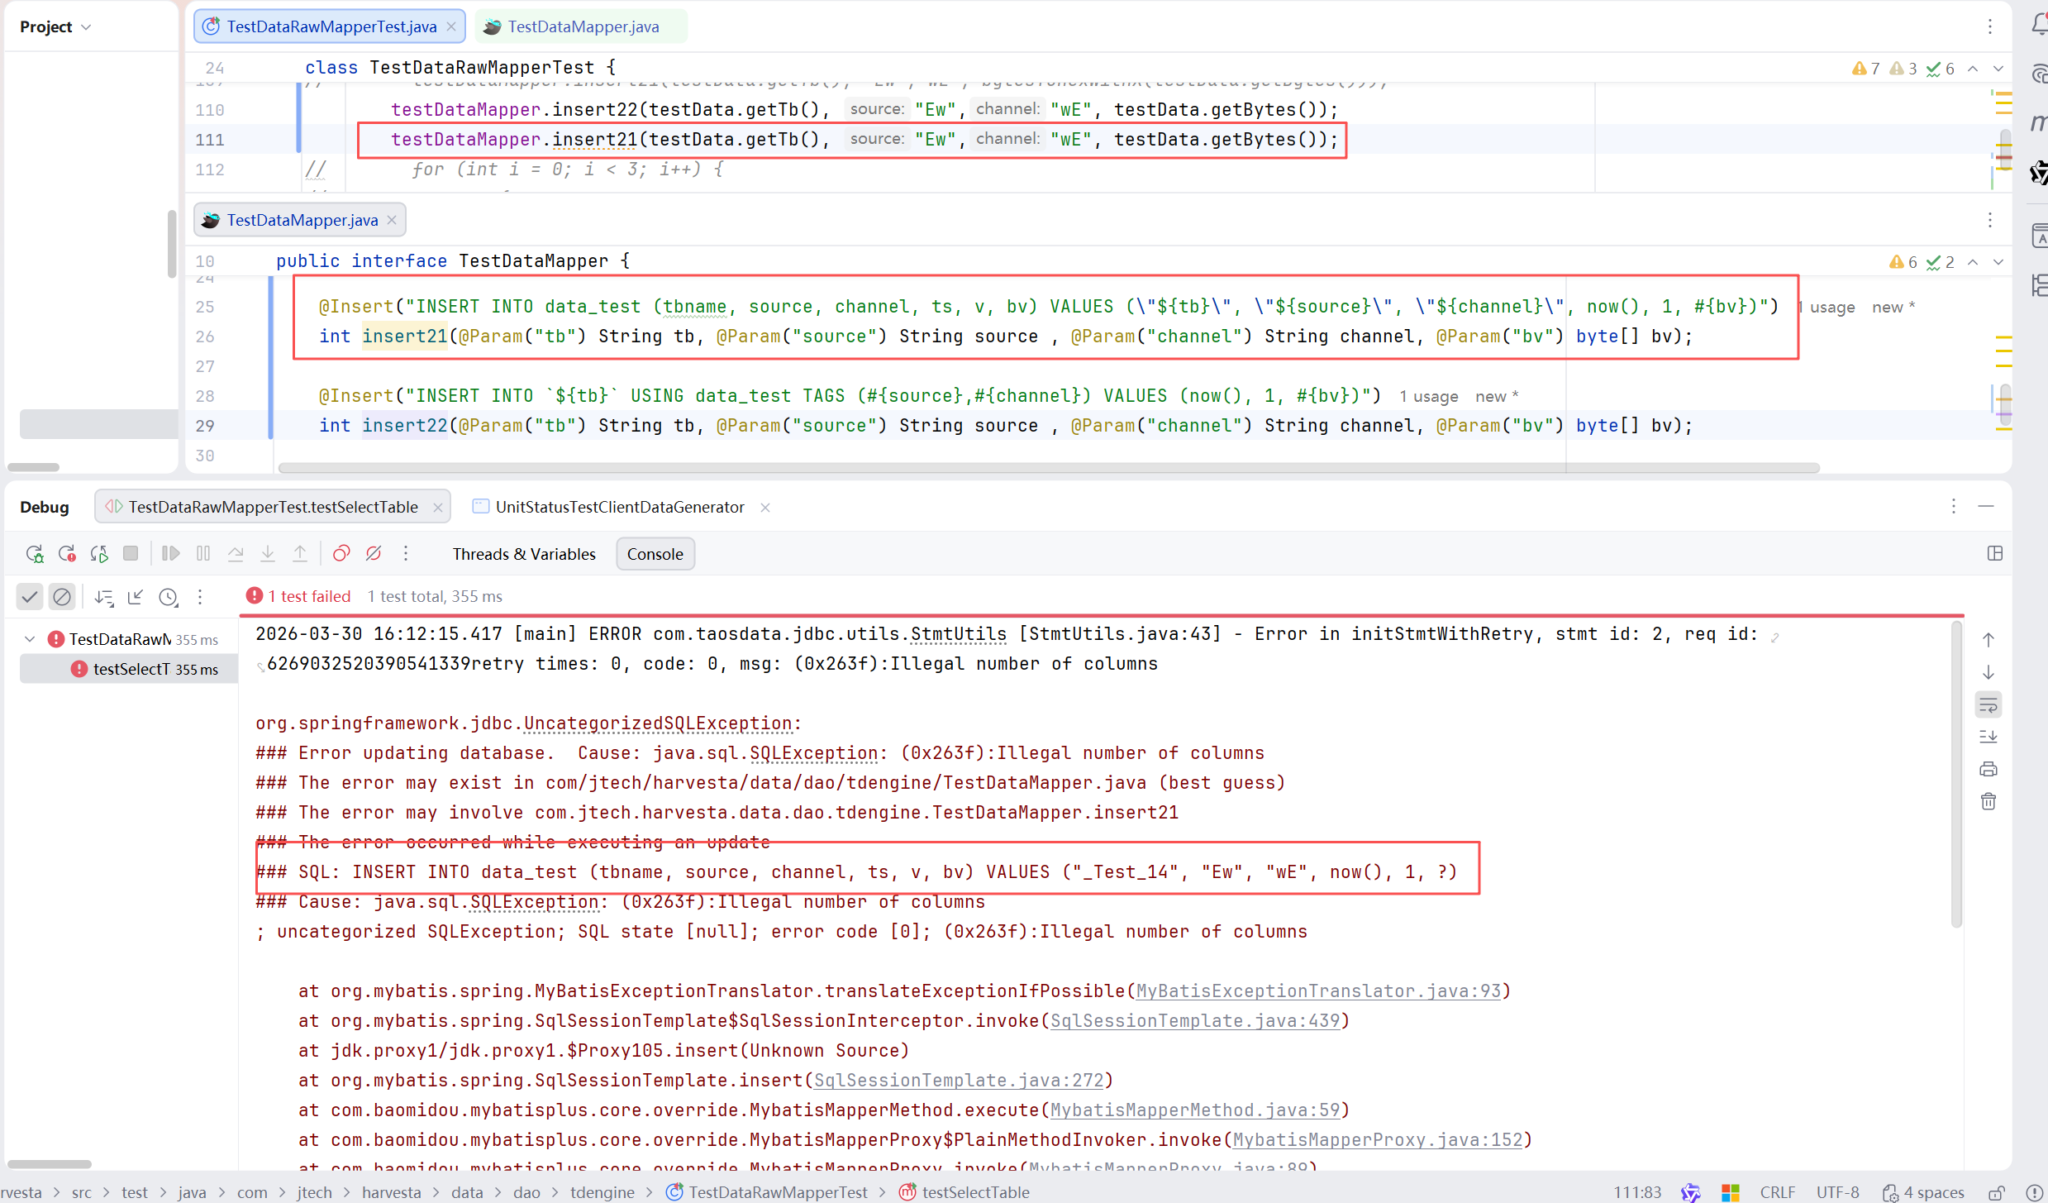Toggle Show Ignored tests filter

point(62,597)
